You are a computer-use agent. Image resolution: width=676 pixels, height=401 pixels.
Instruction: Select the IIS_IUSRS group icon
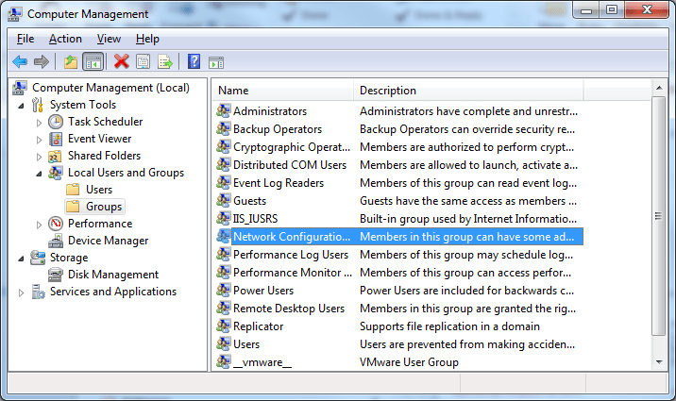tap(224, 218)
